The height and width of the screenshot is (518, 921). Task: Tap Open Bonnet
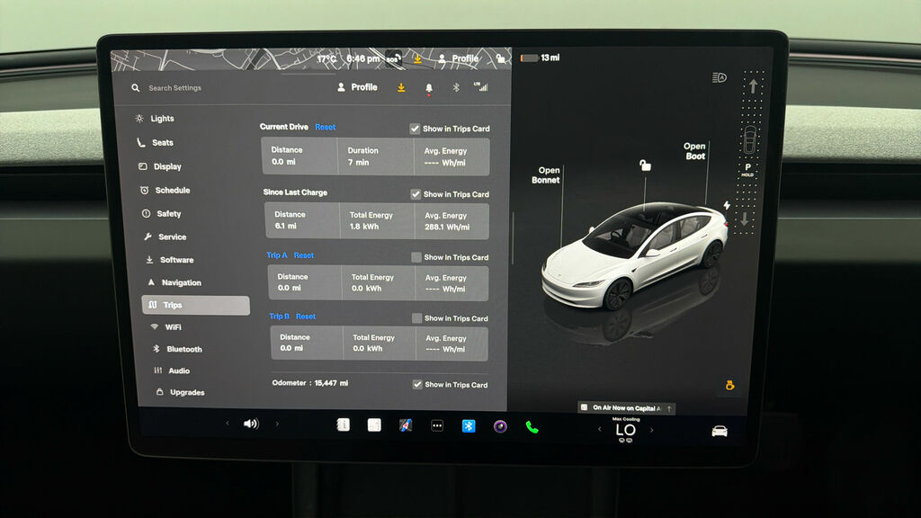[546, 175]
